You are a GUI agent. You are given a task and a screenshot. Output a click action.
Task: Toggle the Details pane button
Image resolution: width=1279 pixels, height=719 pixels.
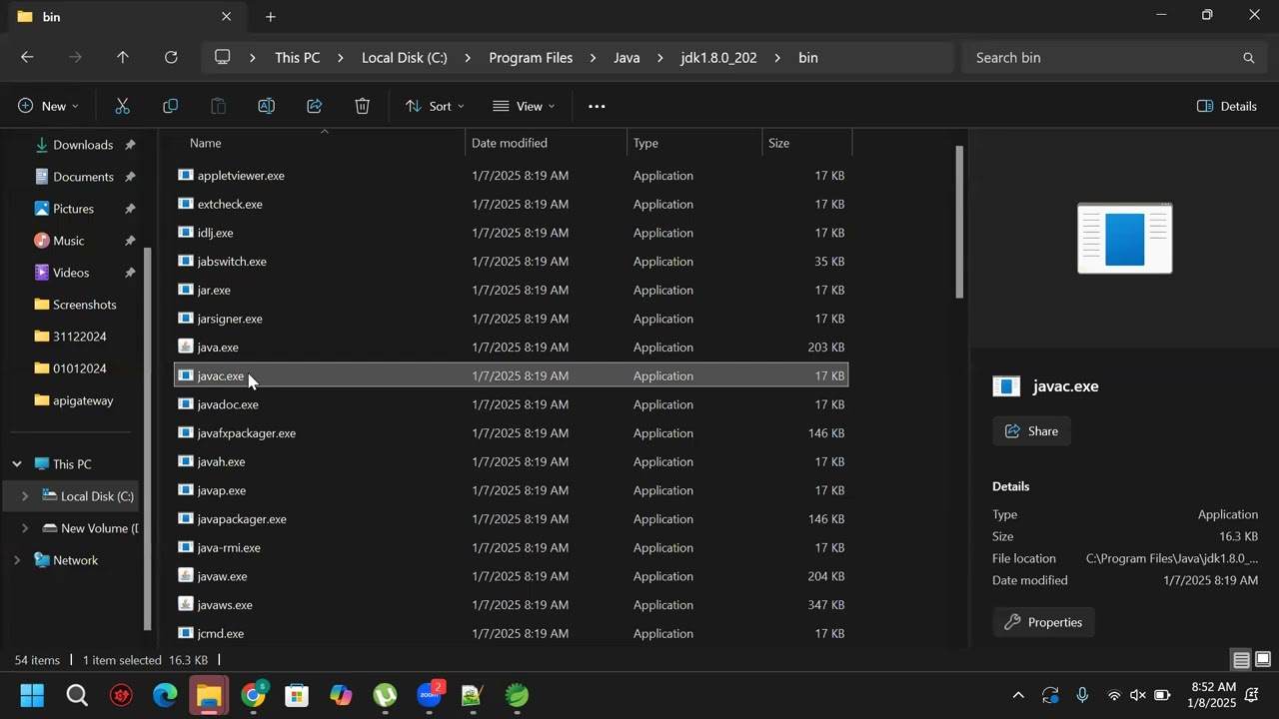click(1227, 106)
